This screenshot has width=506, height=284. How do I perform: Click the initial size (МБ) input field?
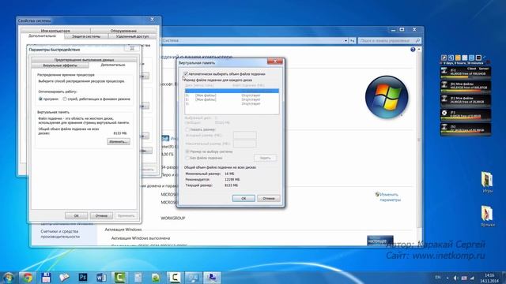(244, 135)
